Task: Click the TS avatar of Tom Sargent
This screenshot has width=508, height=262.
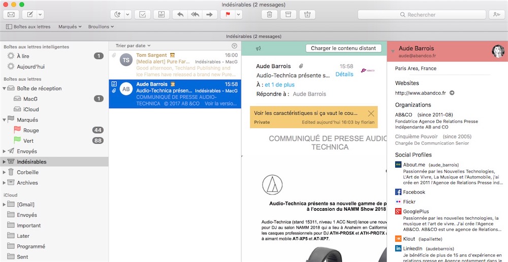Action: [x=126, y=60]
